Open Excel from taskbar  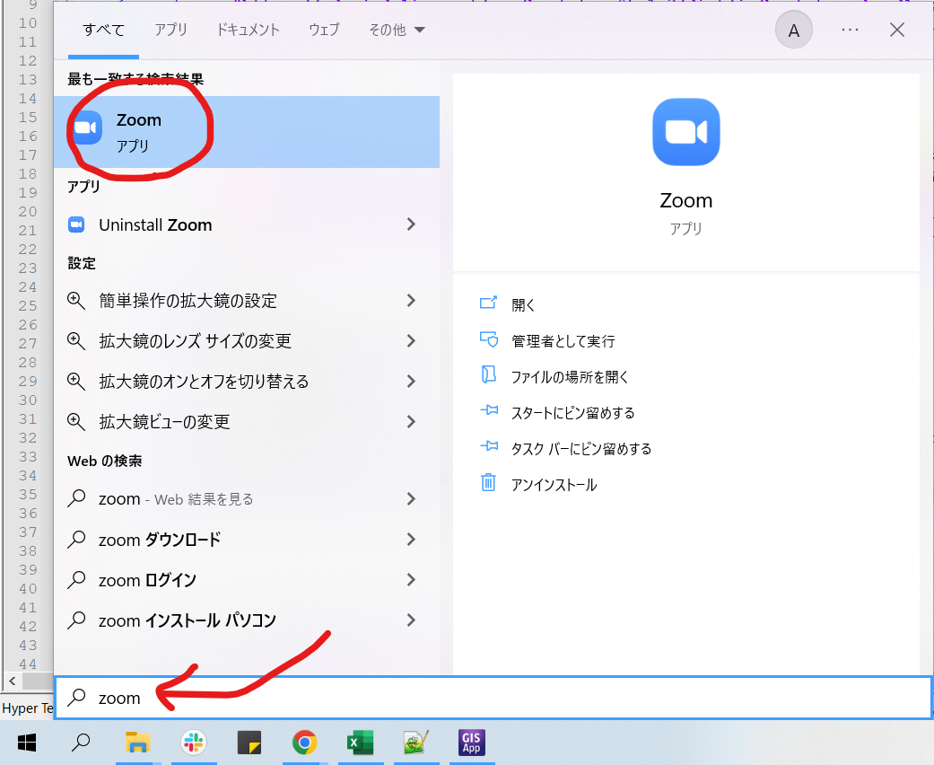pyautogui.click(x=360, y=743)
